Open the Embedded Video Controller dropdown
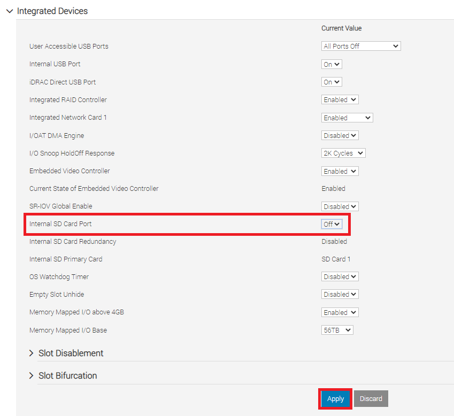 coord(340,171)
